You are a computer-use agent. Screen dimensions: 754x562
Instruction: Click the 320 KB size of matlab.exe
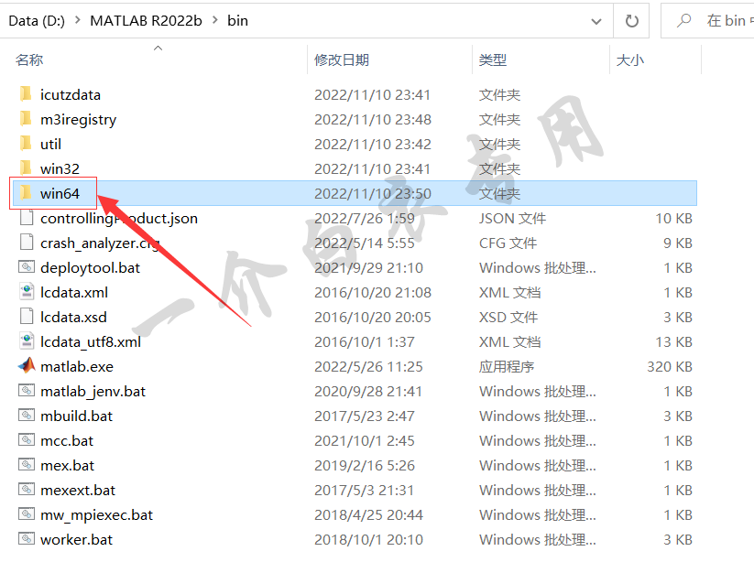[x=670, y=366]
